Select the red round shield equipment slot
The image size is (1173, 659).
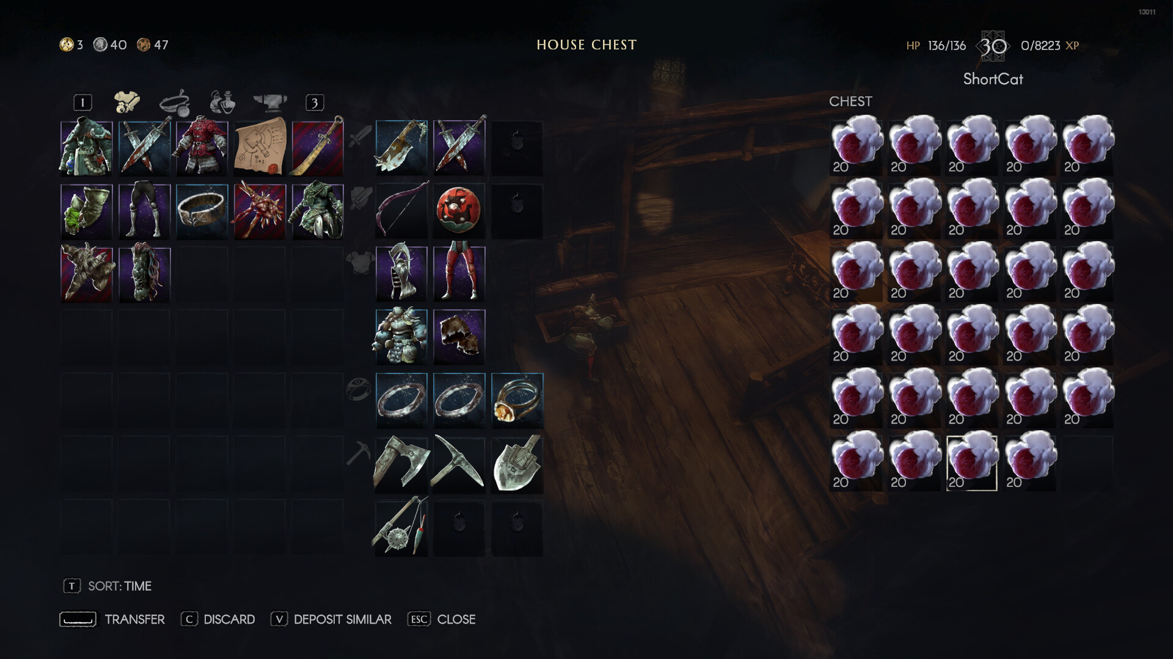[x=459, y=211]
